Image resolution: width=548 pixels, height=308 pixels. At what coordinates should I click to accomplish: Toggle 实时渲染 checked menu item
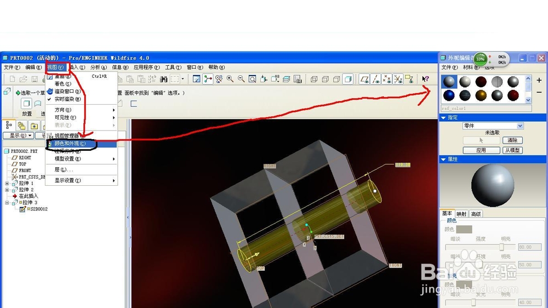point(82,99)
